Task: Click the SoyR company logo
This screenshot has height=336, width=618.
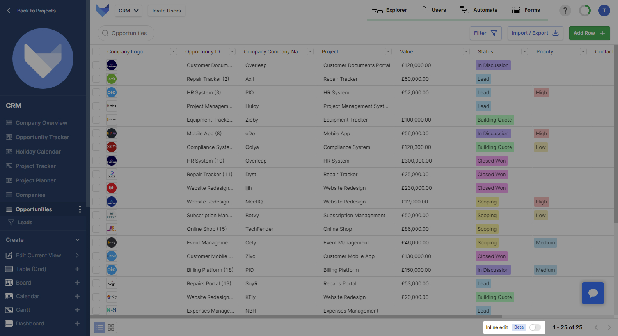Action: [x=112, y=283]
